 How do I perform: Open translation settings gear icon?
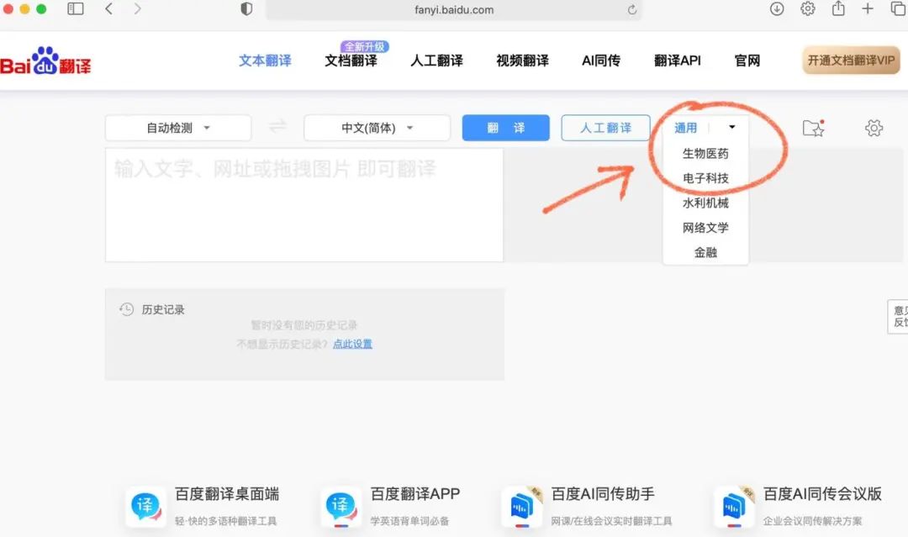(874, 128)
